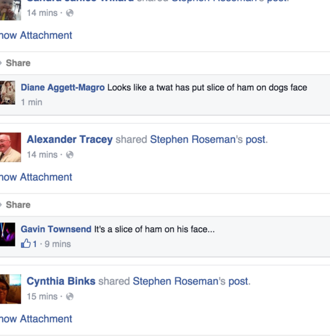The image size is (330, 336).
Task: Open Gavin Townsend's name link
Action: (56, 229)
